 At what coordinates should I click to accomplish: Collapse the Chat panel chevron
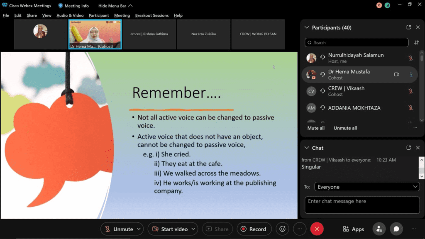307,148
